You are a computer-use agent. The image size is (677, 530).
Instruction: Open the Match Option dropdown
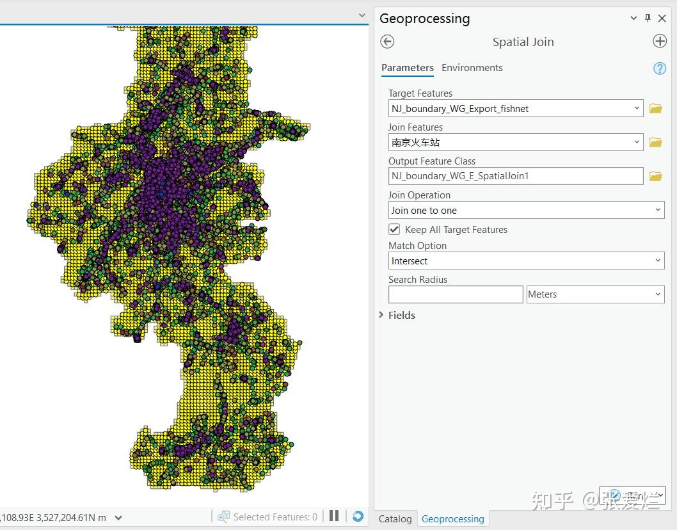pos(658,261)
